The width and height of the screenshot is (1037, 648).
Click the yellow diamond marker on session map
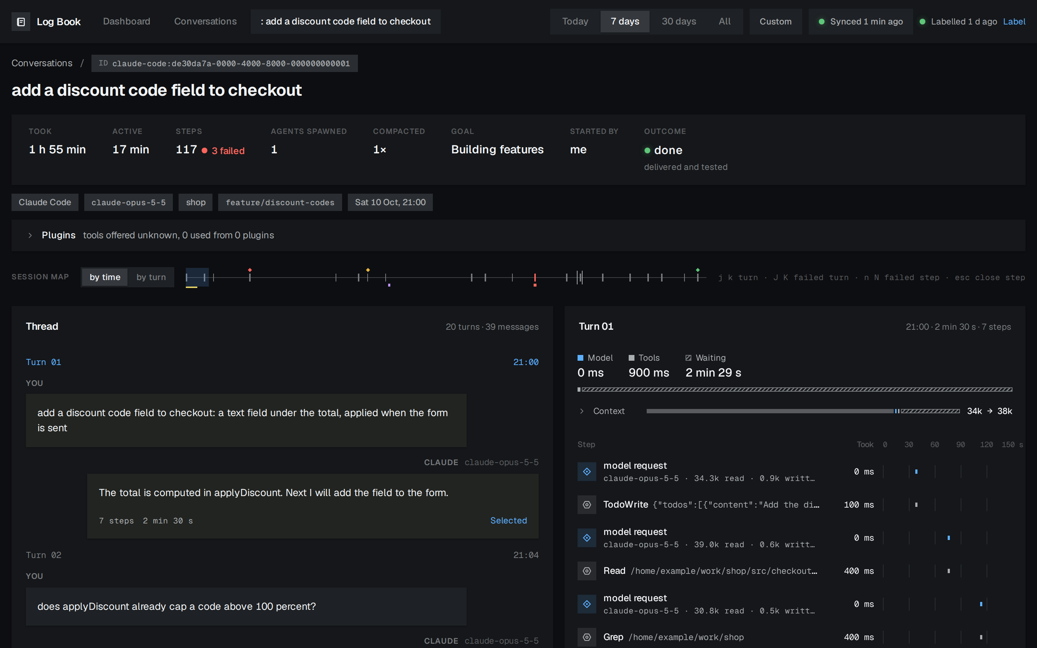coord(368,270)
